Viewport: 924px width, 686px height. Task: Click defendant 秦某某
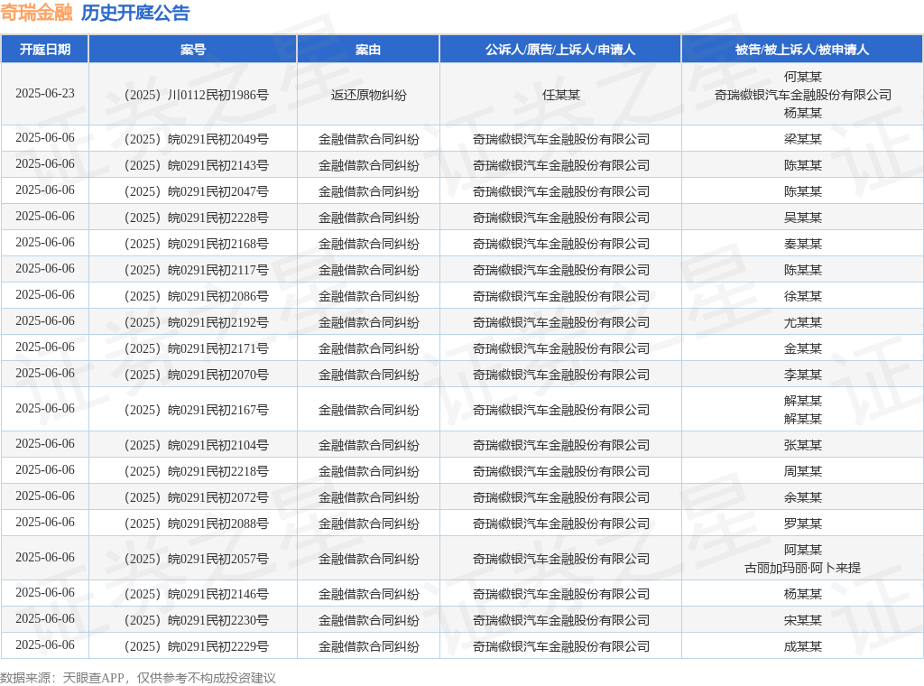pos(802,244)
